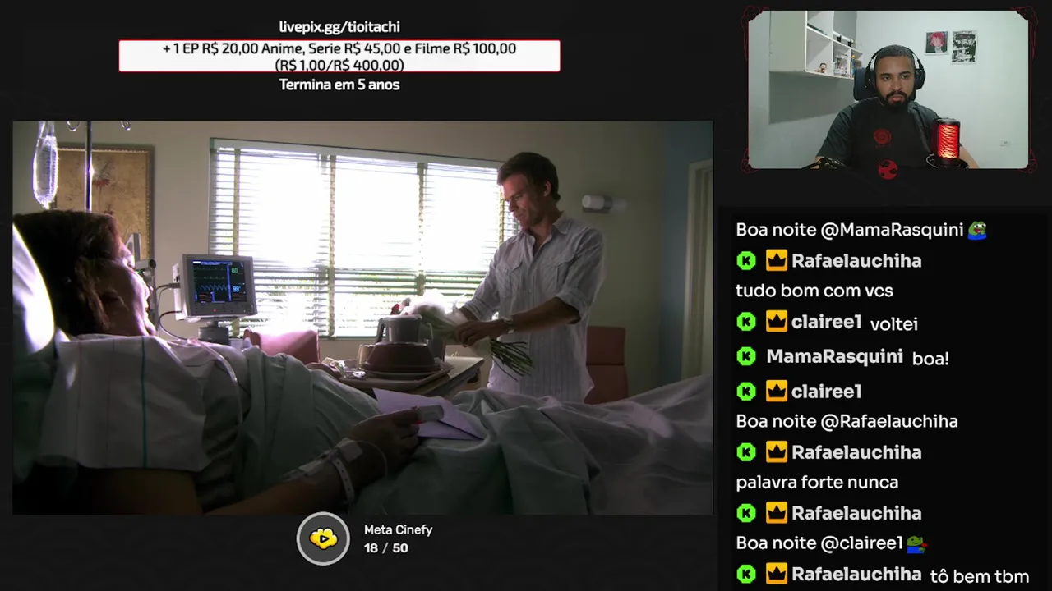Screen dimensions: 1052x591
Task: Open username clairee1 beside "voltei"
Action: click(x=826, y=322)
